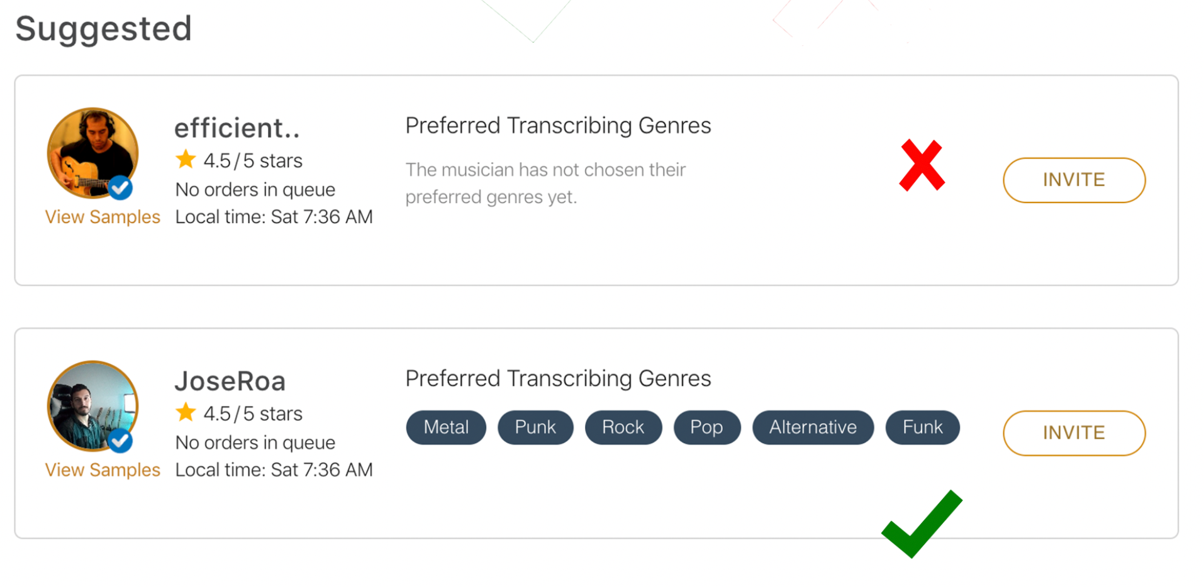Click JoseRoa profile photo
This screenshot has width=1204, height=587.
(92, 406)
